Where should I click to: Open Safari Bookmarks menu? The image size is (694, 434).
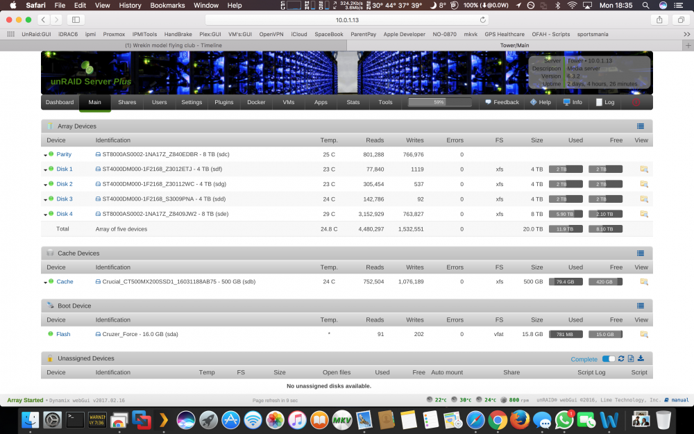point(167,6)
